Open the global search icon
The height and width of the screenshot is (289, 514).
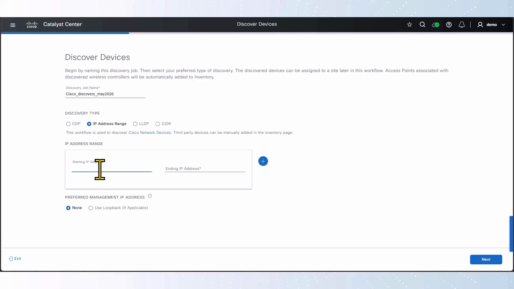click(x=422, y=25)
